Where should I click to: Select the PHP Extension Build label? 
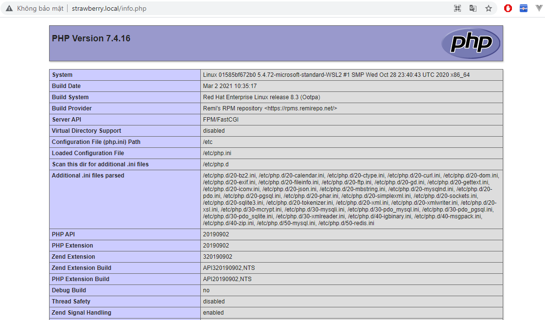pyautogui.click(x=80, y=279)
